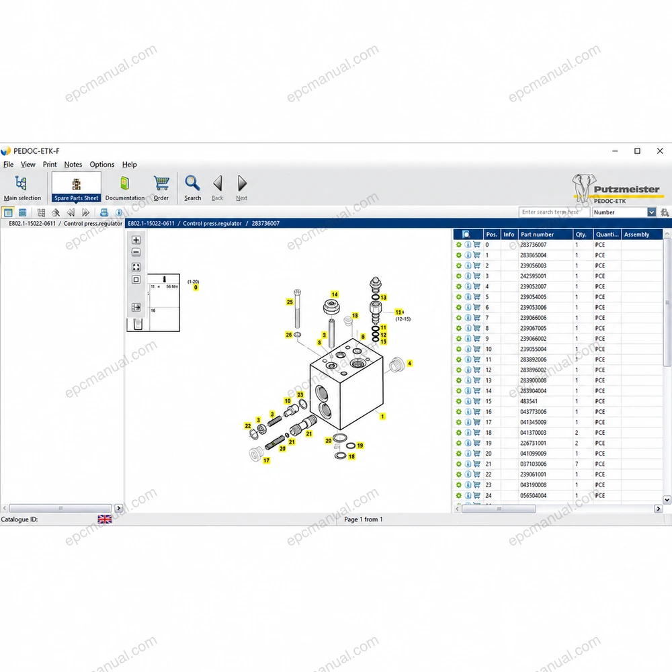This screenshot has width=672, height=672.
Task: Click the Info column header
Action: click(x=509, y=235)
